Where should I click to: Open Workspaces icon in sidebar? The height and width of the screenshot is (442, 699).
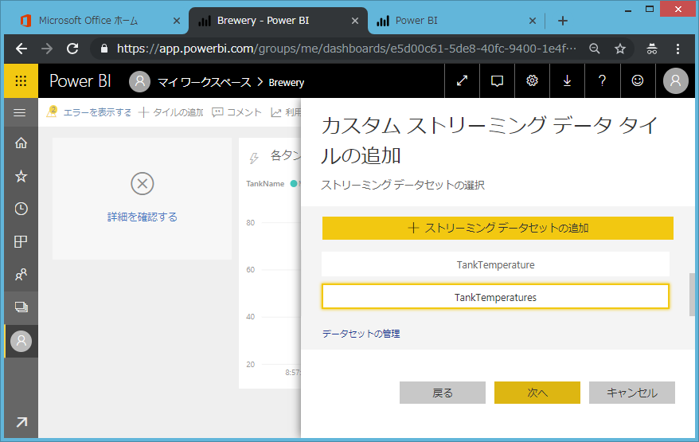pos(21,307)
